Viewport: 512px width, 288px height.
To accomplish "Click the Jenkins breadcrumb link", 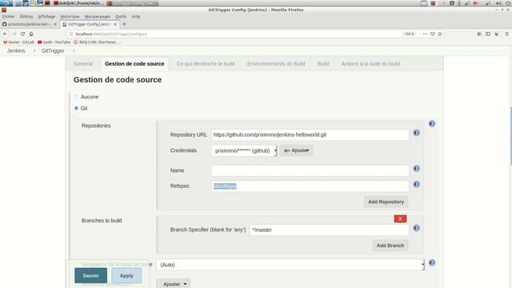I will pos(16,51).
